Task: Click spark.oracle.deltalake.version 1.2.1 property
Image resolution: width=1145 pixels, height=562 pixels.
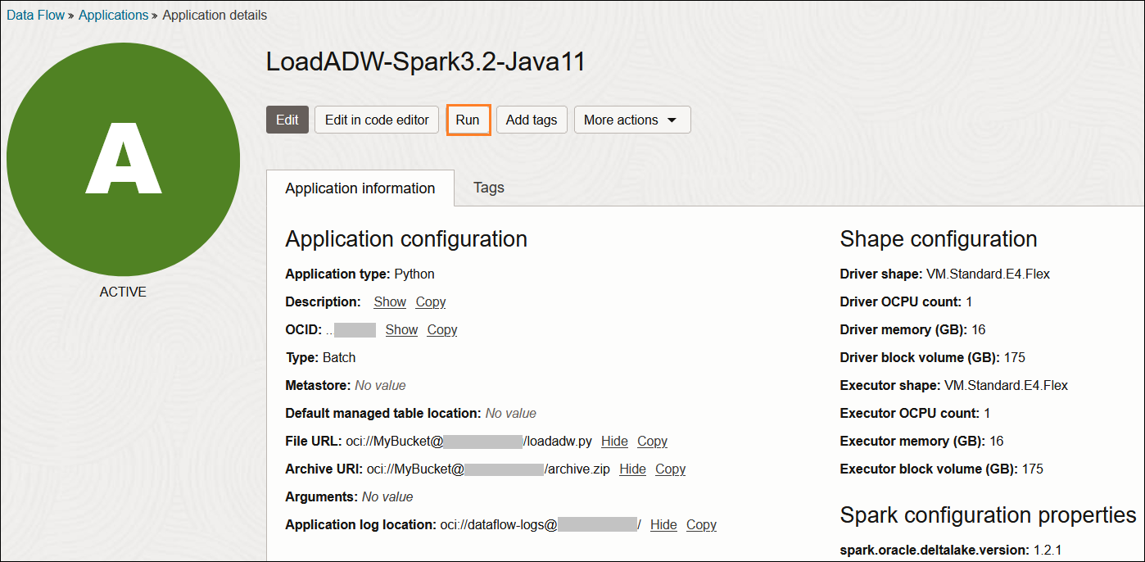Action: (951, 549)
